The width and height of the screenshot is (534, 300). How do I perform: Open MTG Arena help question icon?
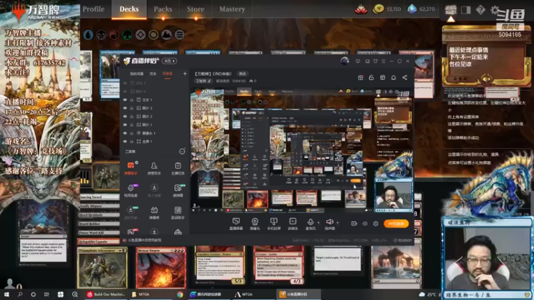point(481,9)
